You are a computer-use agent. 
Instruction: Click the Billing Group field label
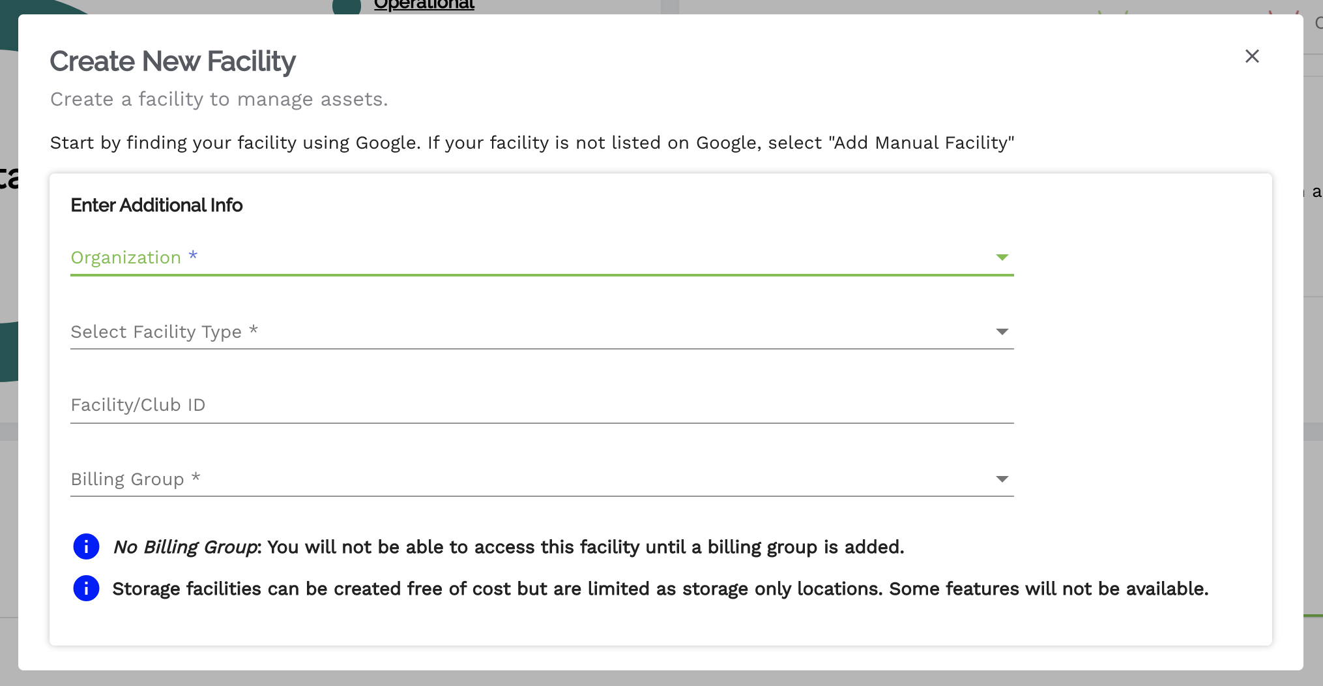127,479
